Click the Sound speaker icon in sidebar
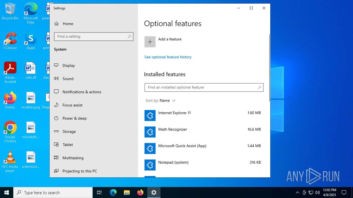This screenshot has height=198, width=353. coord(56,78)
